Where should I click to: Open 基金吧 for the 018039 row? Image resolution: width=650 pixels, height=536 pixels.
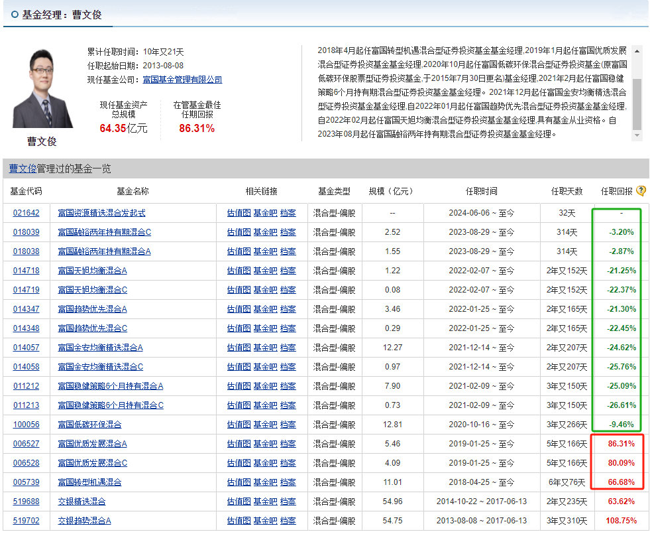(265, 232)
